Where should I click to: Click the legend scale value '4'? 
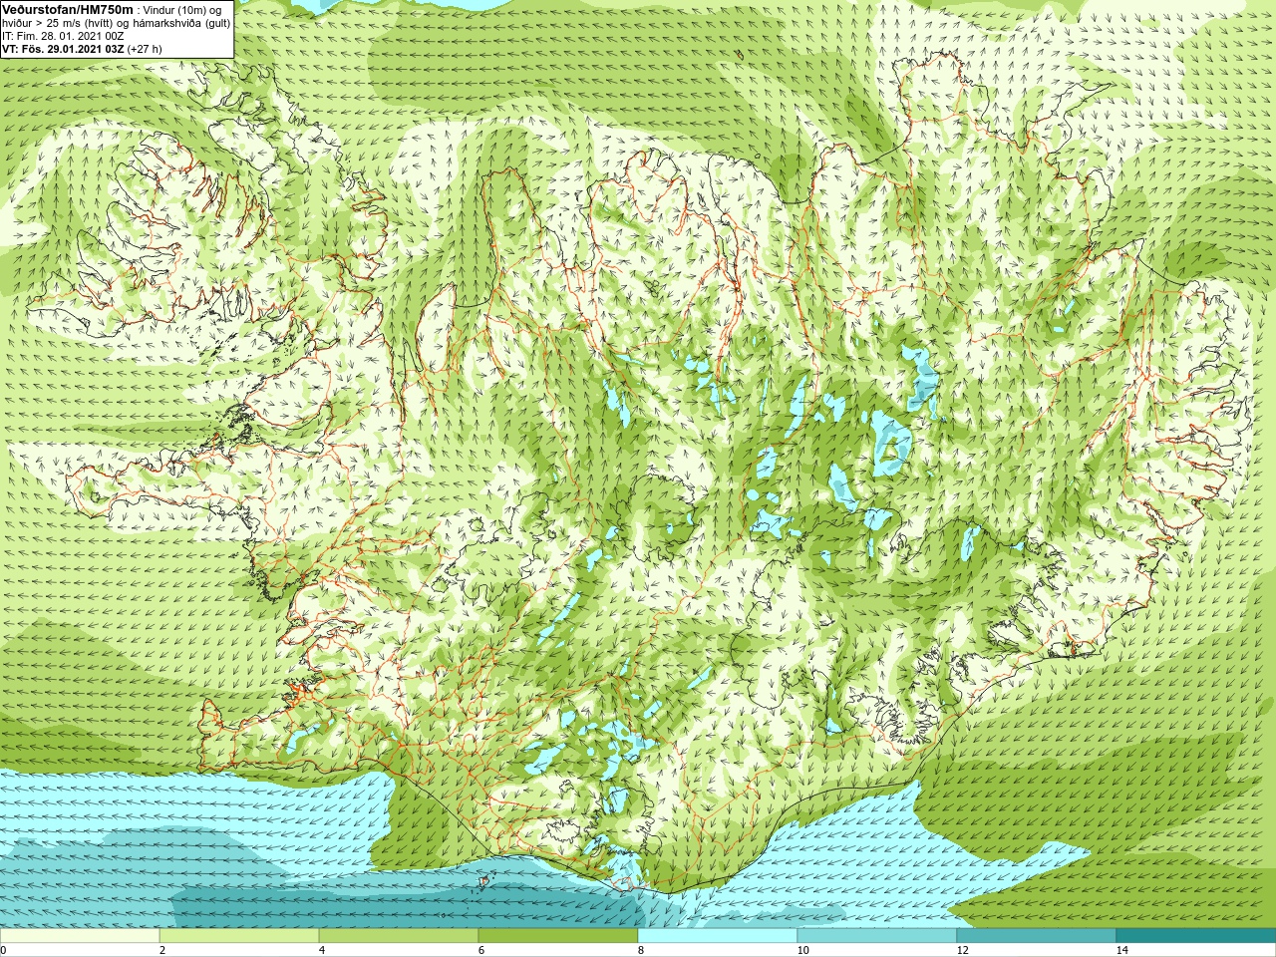click(x=321, y=950)
